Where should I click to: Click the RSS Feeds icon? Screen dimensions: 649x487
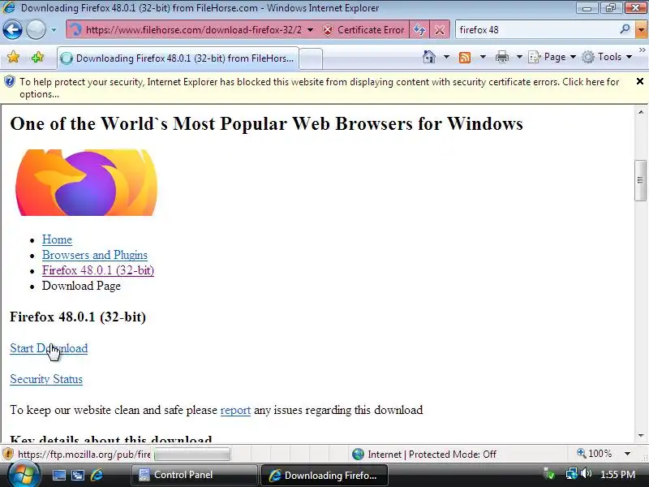coord(465,57)
